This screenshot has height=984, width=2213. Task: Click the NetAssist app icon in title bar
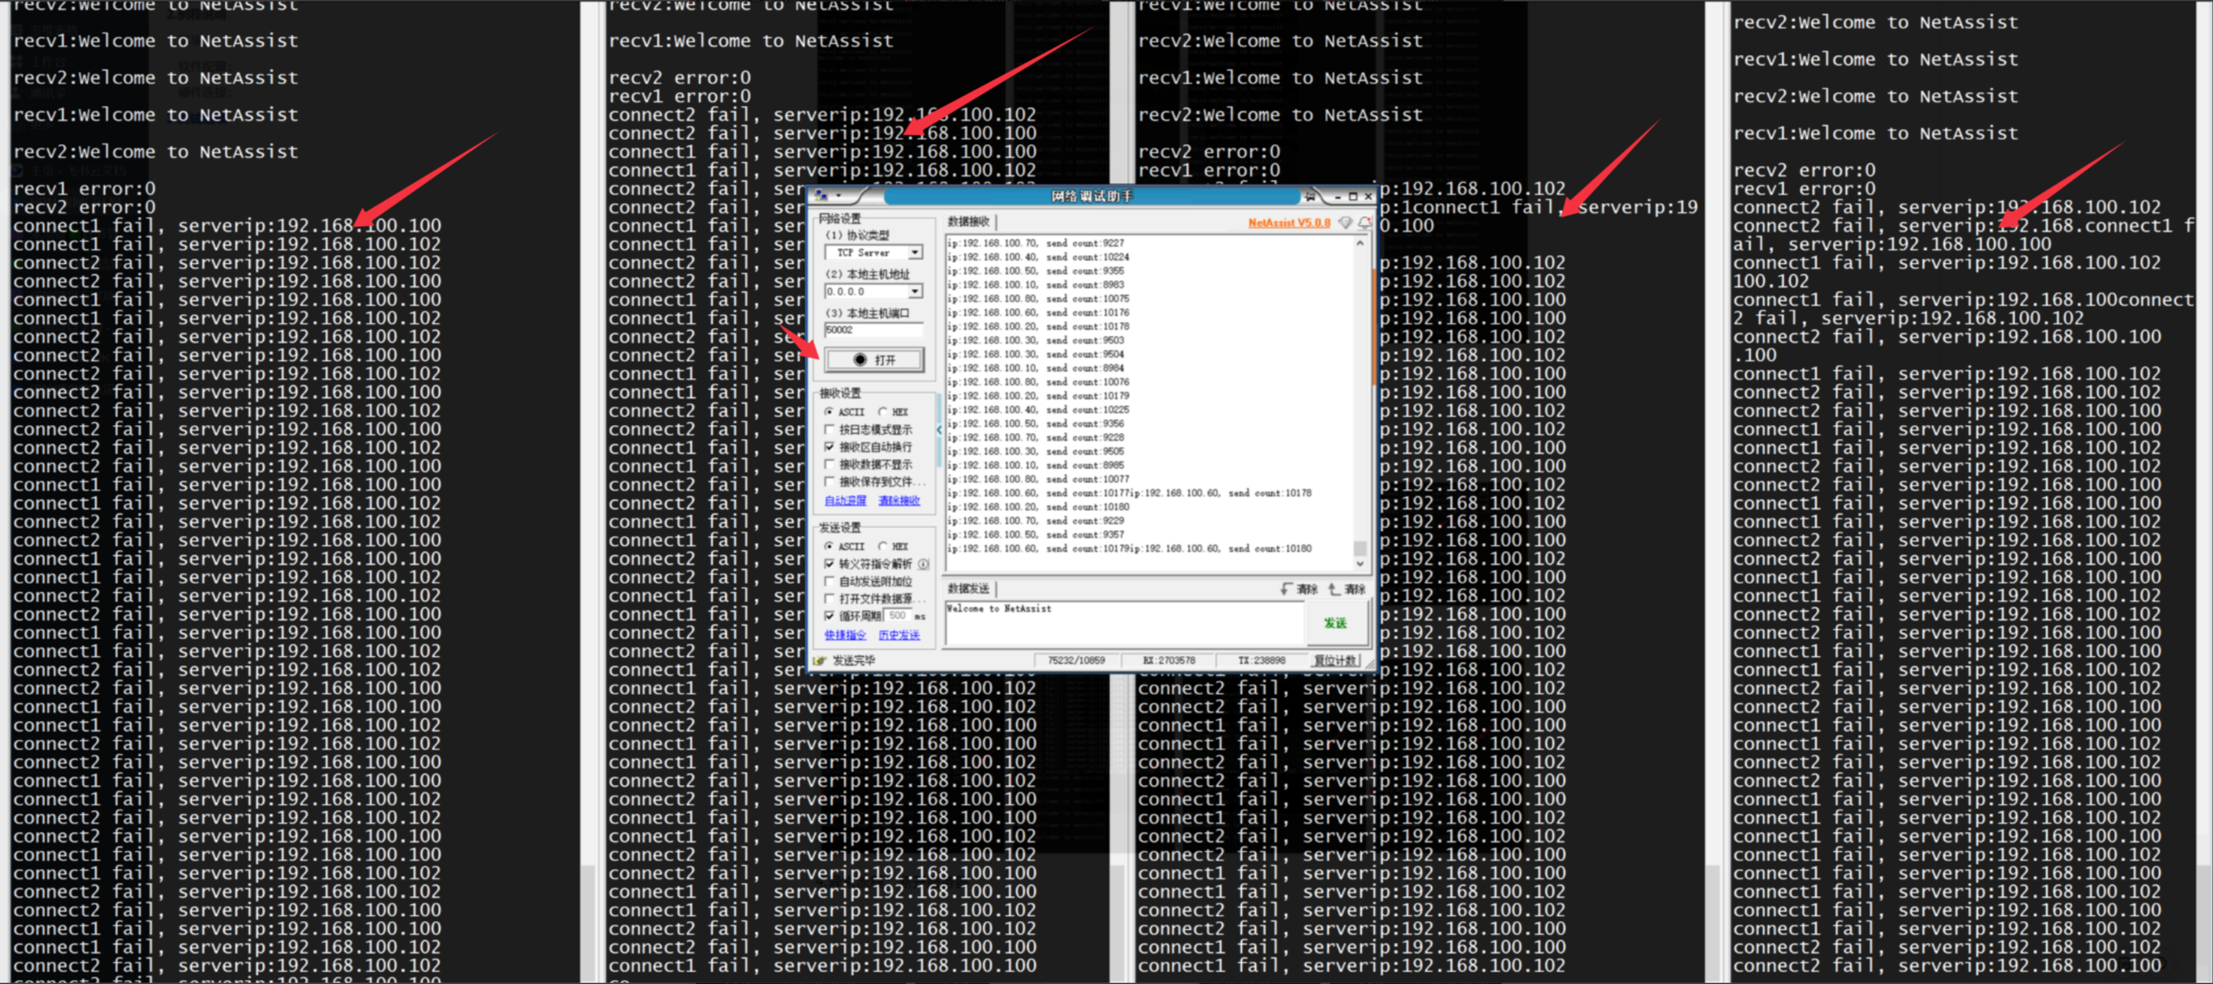821,196
